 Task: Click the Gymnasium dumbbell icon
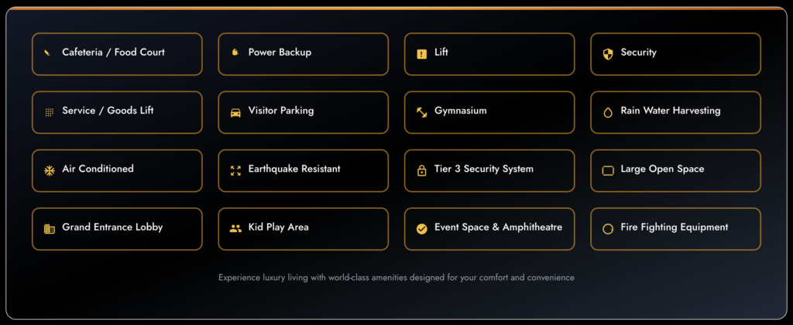421,112
